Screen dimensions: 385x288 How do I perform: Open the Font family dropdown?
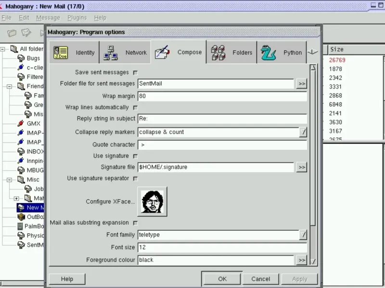(303, 235)
